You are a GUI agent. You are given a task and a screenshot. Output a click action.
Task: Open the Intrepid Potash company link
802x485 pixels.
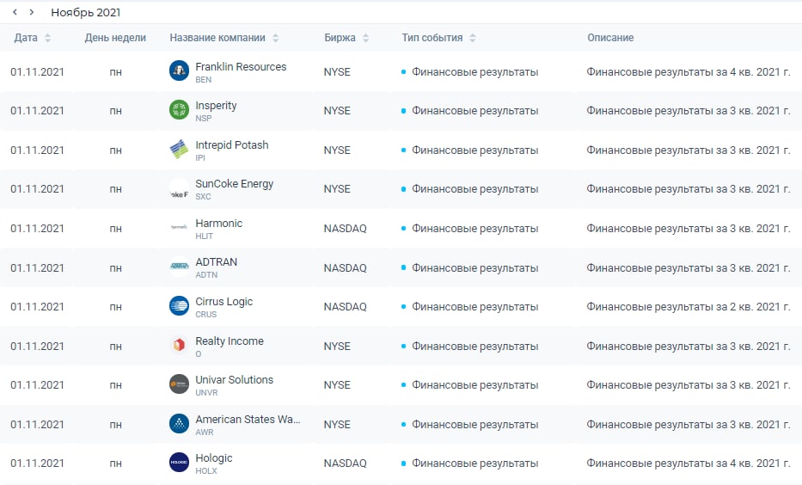232,144
